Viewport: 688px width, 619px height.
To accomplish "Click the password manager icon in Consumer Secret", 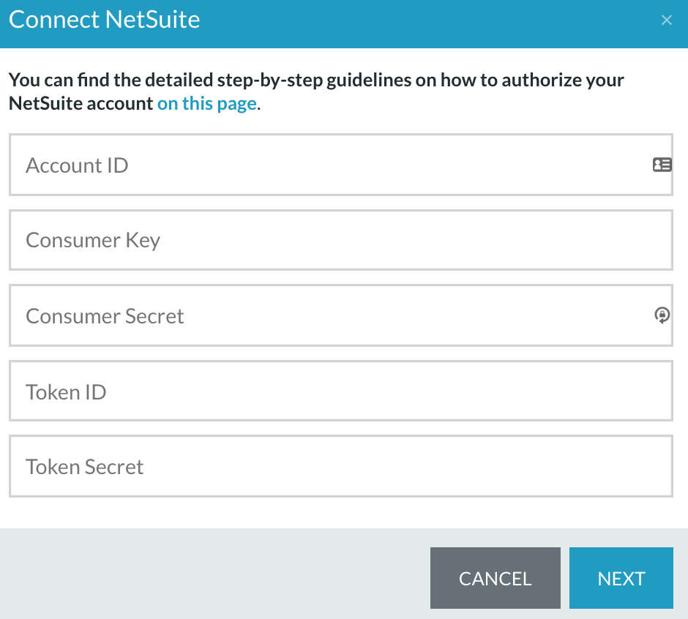I will tap(662, 315).
